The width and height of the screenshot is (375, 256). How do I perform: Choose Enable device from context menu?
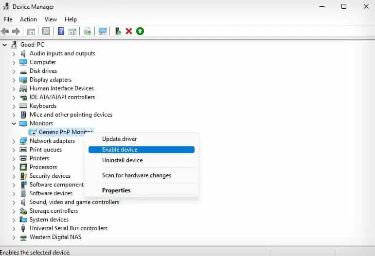[142, 150]
